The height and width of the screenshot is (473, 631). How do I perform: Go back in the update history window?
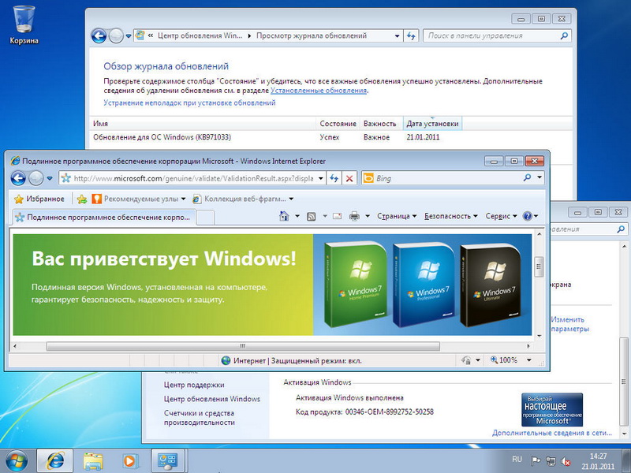pyautogui.click(x=99, y=35)
